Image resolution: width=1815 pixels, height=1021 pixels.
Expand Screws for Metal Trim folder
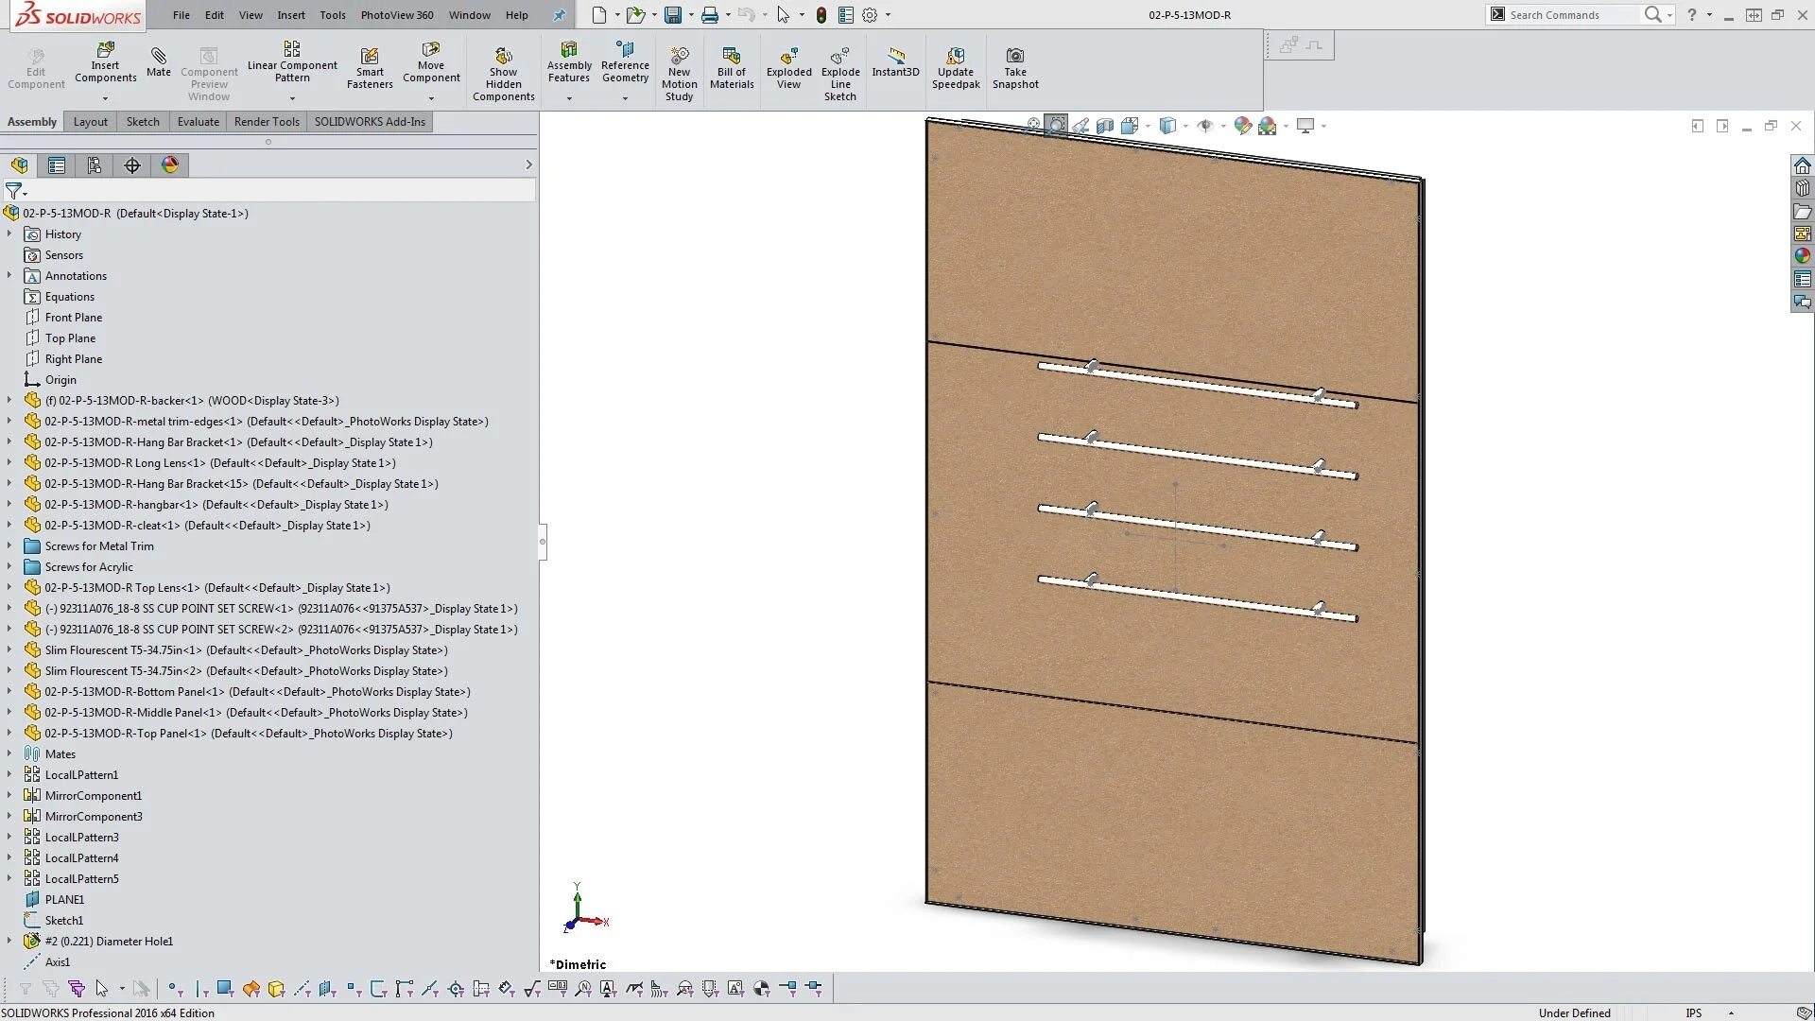click(9, 545)
